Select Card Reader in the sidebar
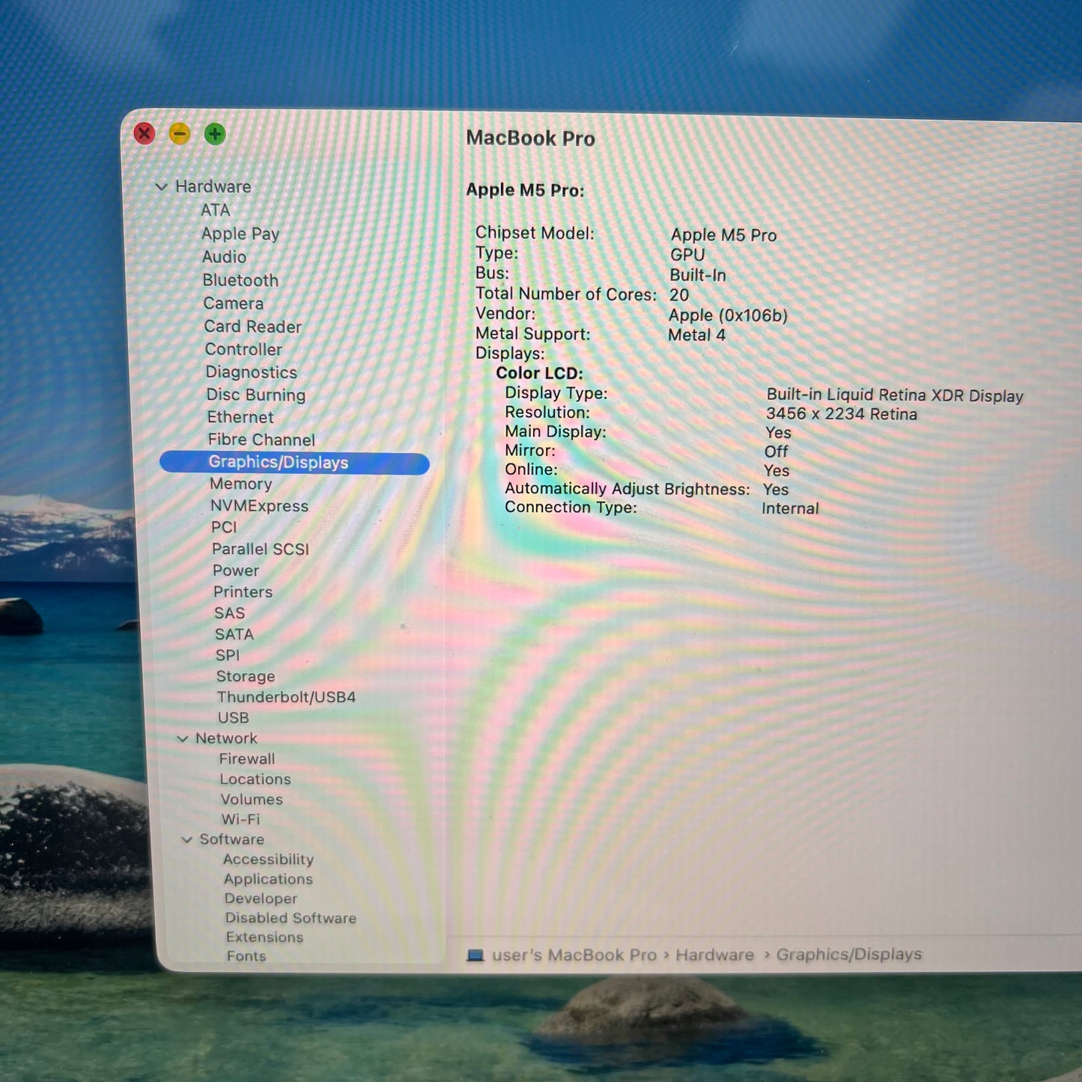This screenshot has height=1082, width=1082. point(253,326)
